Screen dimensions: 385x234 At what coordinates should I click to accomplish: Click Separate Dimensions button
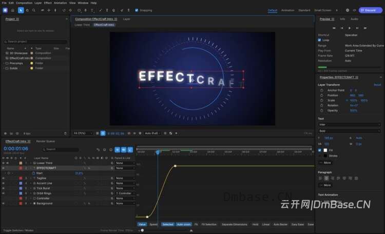click(x=235, y=224)
